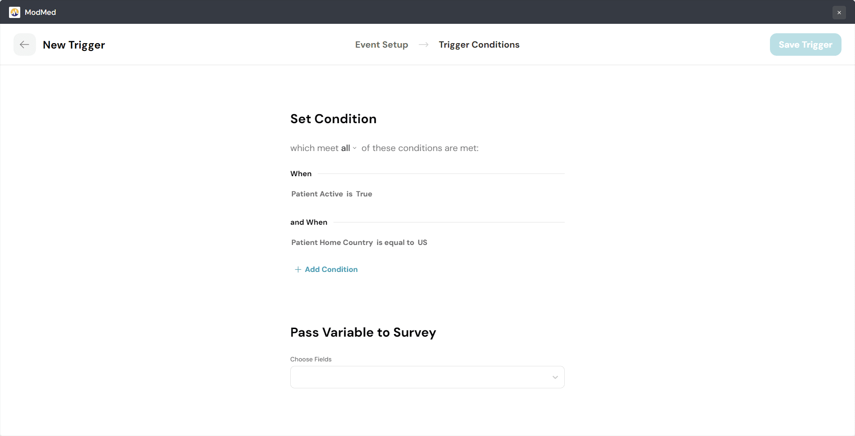
Task: Edit the Patient Active condition field
Action: point(317,194)
